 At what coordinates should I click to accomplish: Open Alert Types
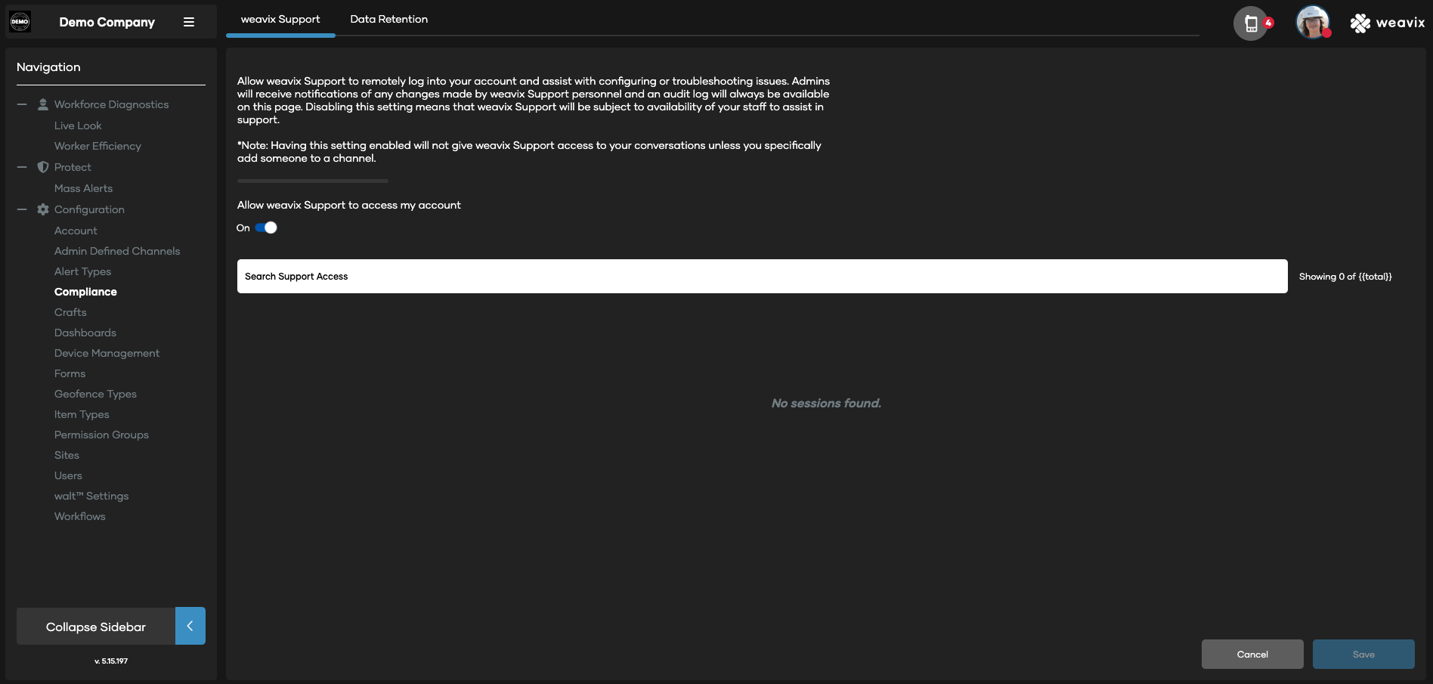coord(82,271)
